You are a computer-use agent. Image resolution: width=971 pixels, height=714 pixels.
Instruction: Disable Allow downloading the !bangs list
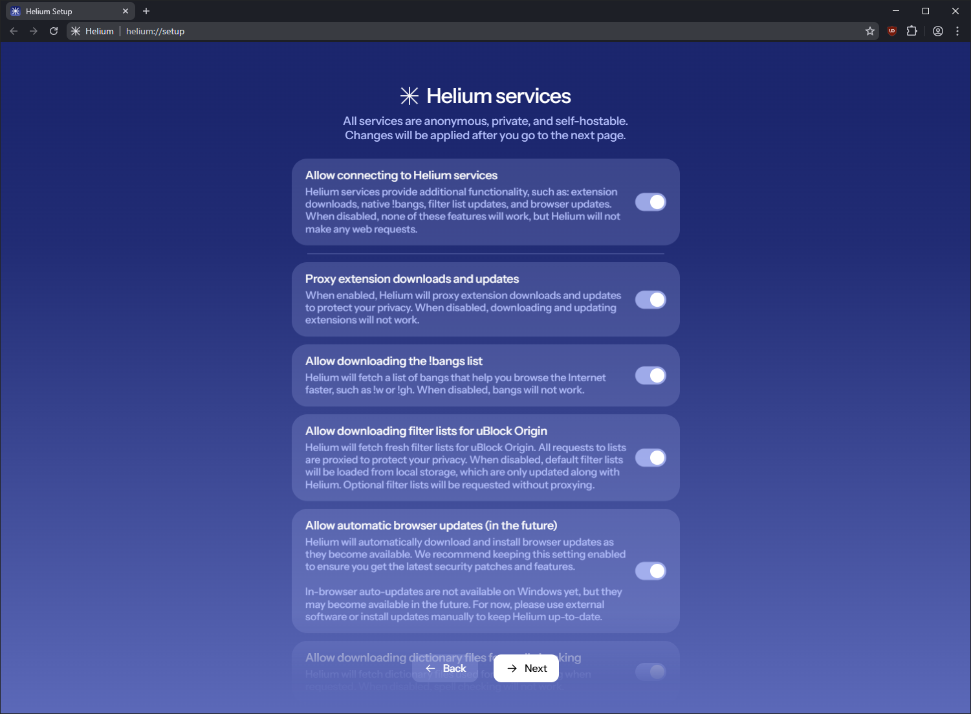point(651,375)
